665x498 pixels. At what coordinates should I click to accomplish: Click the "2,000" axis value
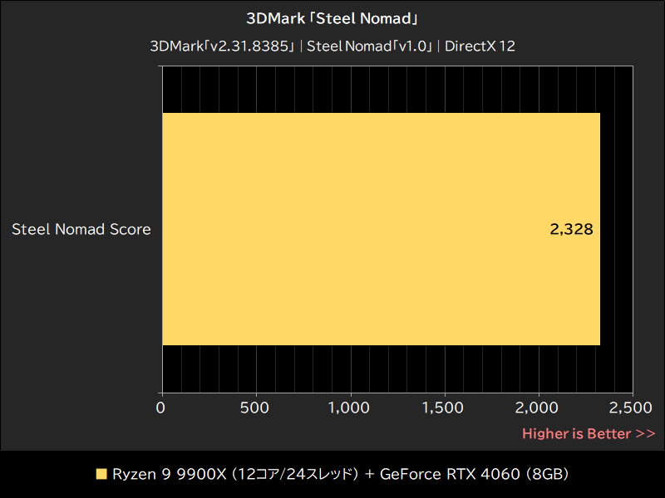[x=539, y=408]
